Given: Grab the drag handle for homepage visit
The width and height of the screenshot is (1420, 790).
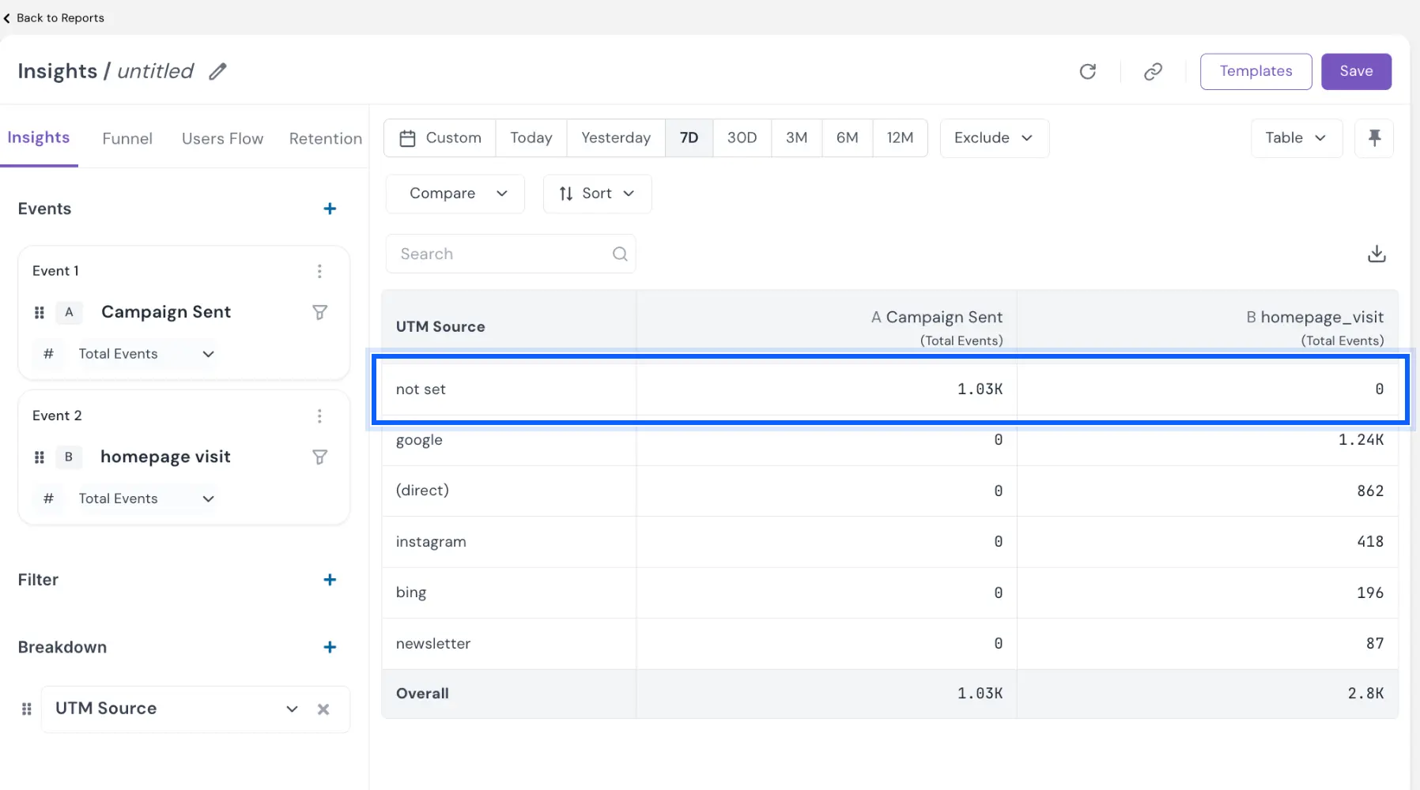Looking at the screenshot, I should 40,457.
